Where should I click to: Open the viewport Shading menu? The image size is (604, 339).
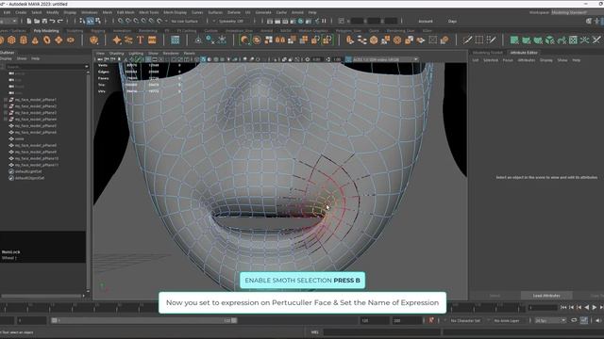coord(116,54)
